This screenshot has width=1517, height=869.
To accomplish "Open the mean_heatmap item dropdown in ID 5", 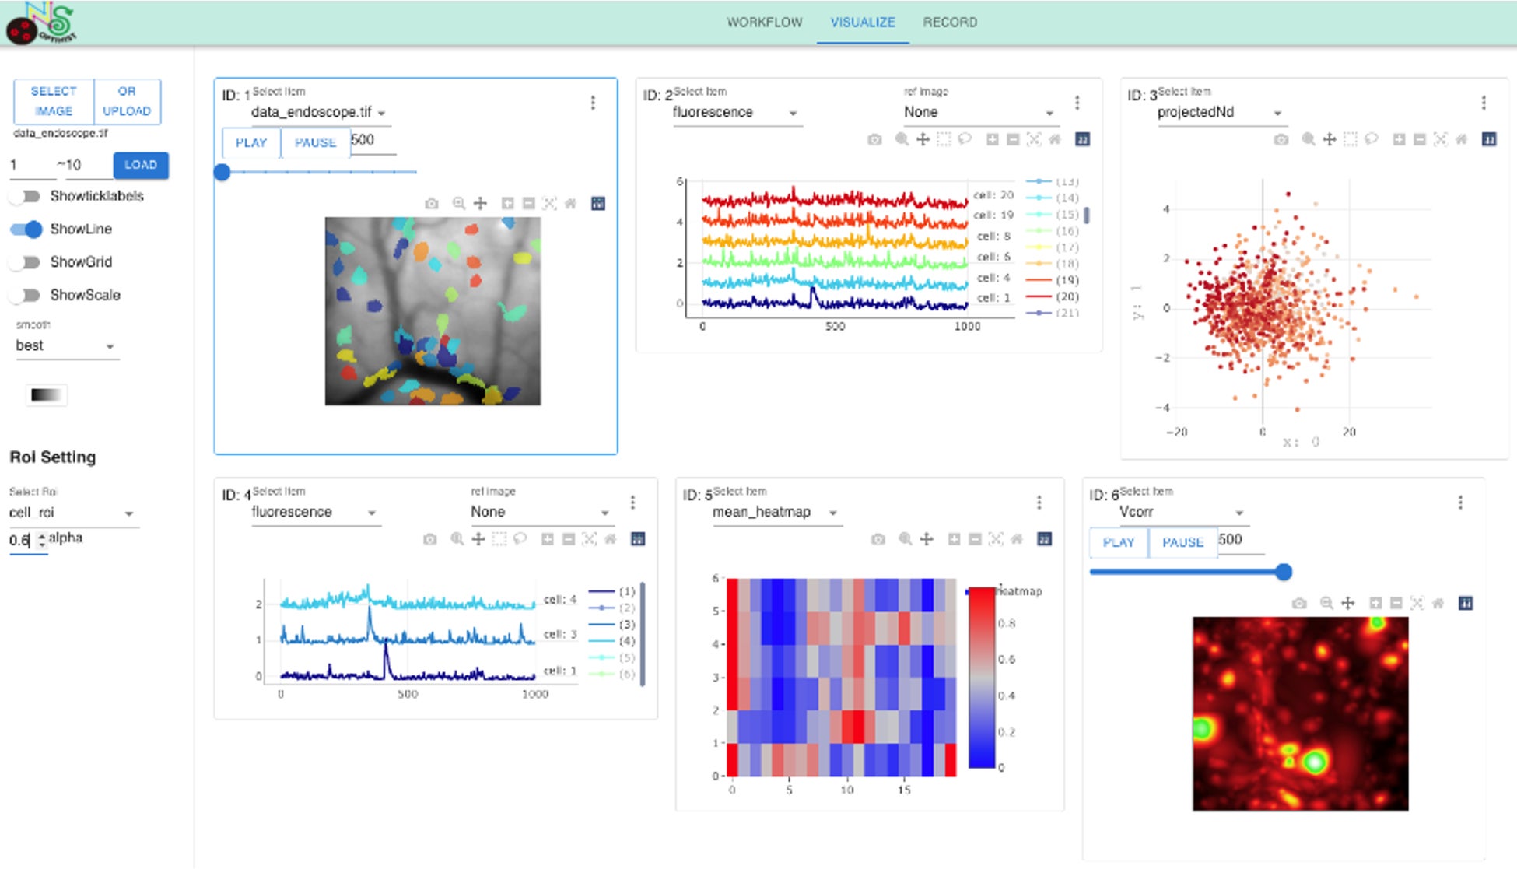I will pos(775,513).
